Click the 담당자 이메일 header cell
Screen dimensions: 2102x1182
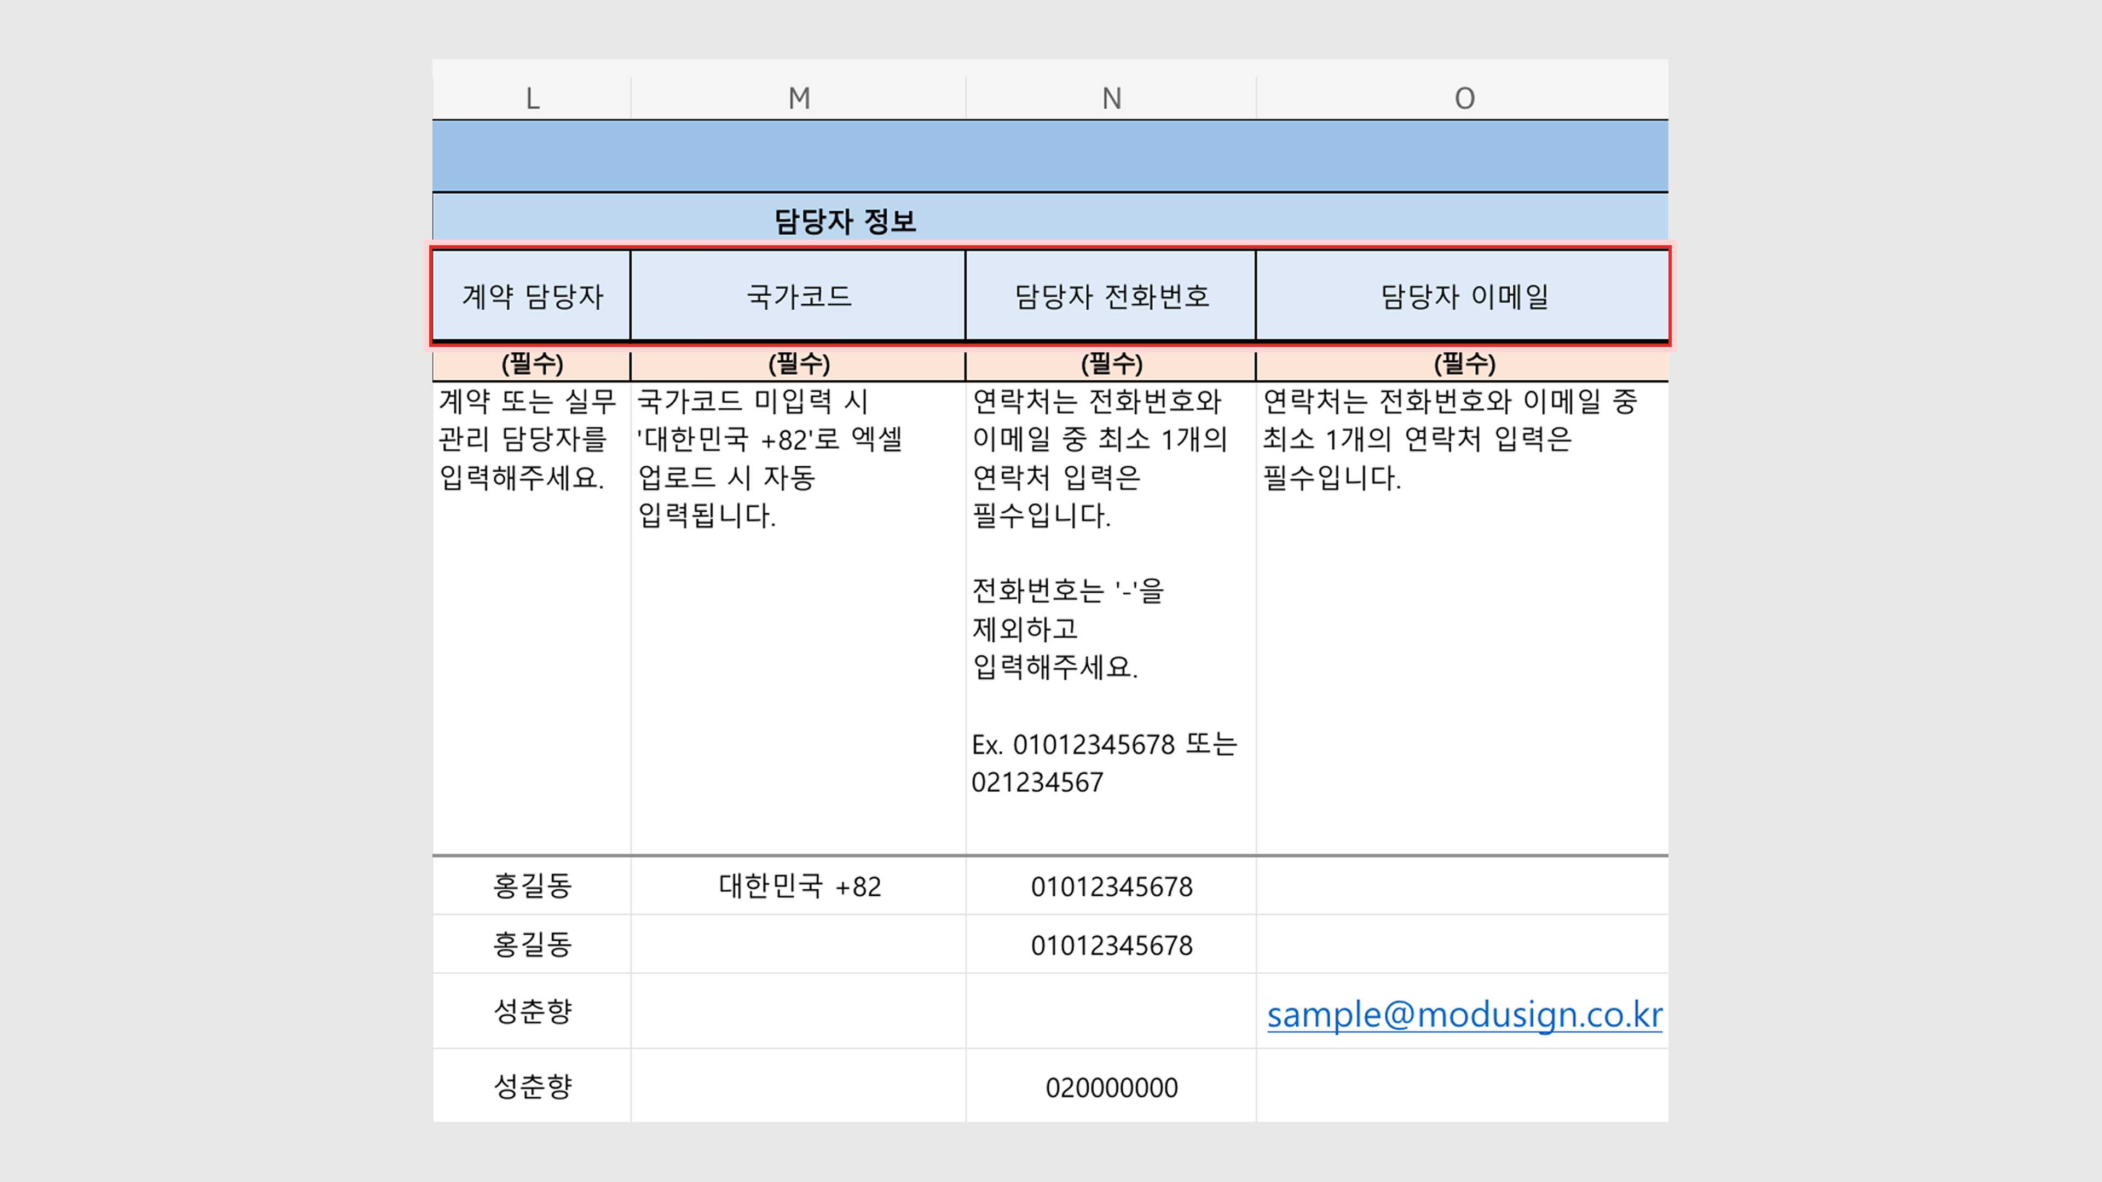1463,296
